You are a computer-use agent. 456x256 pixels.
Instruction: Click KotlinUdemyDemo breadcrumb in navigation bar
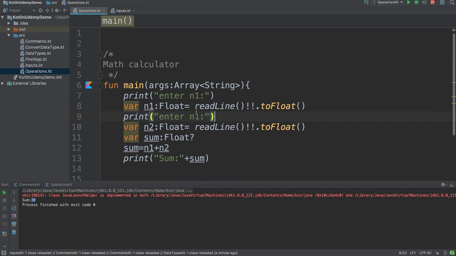point(22,2)
